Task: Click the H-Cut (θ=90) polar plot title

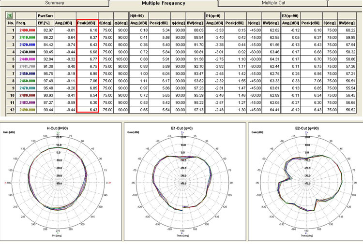Action: point(57,128)
